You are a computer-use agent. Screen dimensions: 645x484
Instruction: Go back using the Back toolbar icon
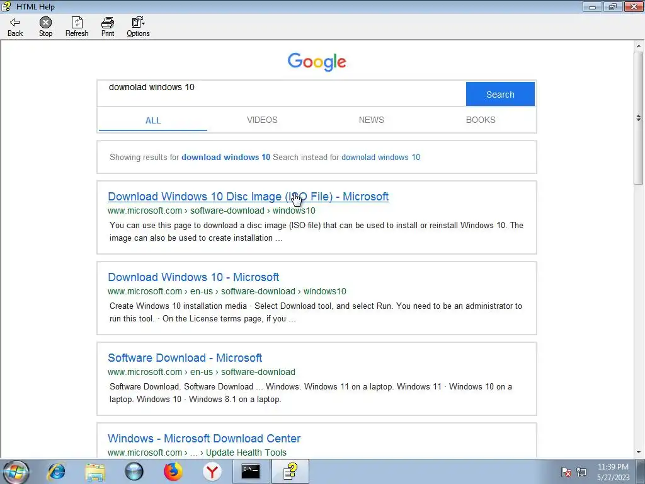click(x=15, y=27)
